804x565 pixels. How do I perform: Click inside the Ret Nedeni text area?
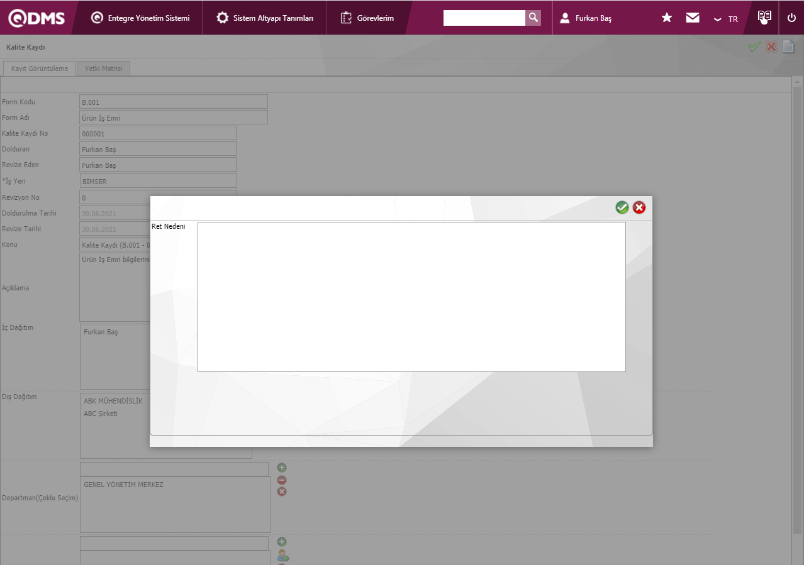[411, 297]
